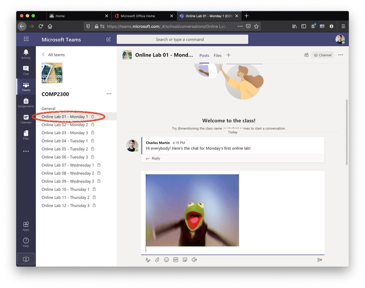Screen dimensions: 365x288
Task: Open the Files icon in the left rail
Action: pyautogui.click(x=26, y=135)
